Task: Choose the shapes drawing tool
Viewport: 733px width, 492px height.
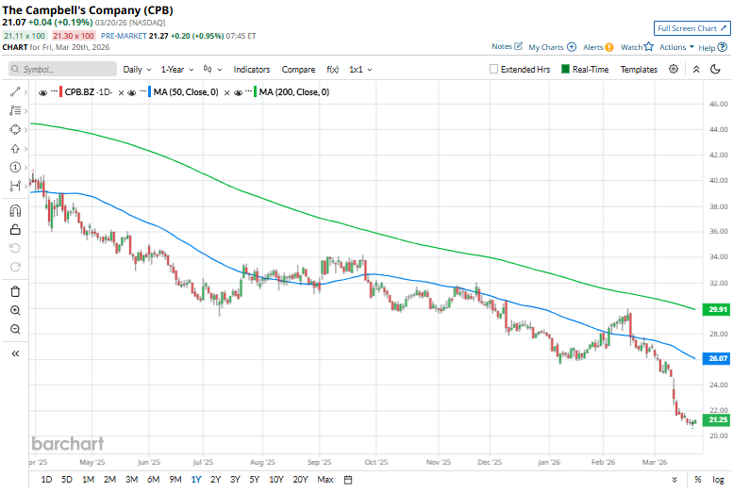Action: point(15,129)
